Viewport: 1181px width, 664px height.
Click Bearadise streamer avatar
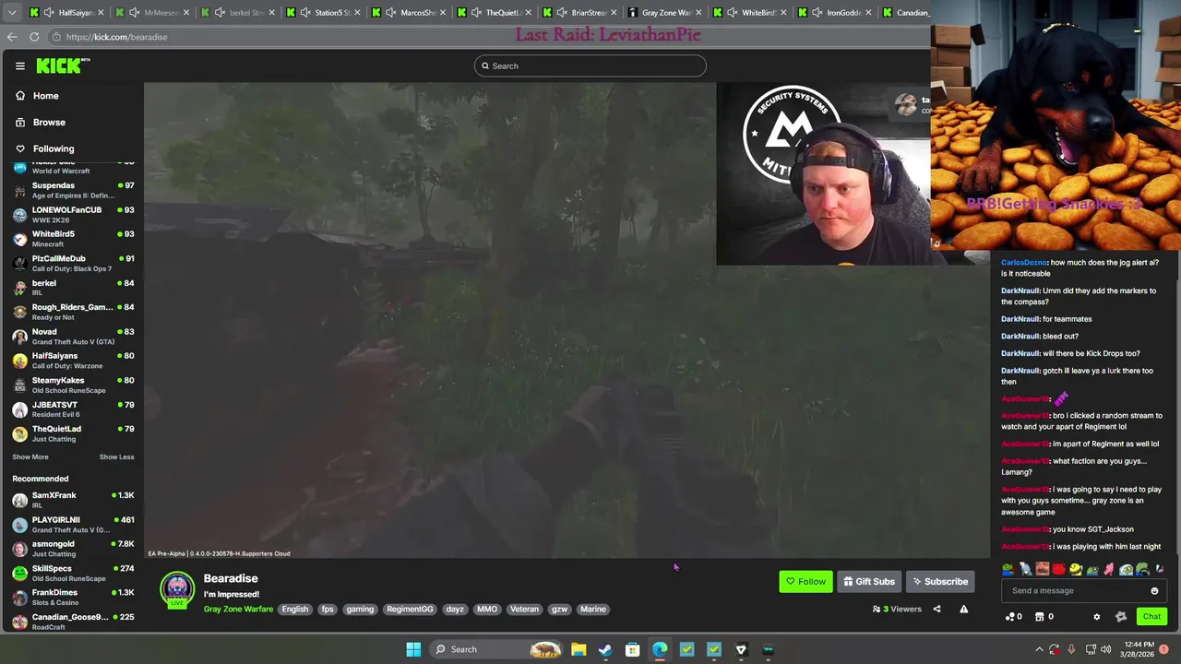177,588
